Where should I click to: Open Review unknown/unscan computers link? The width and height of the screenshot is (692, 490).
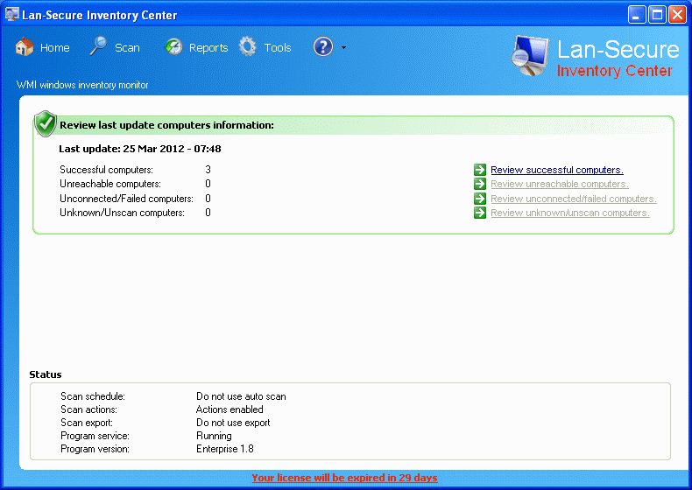(x=570, y=213)
